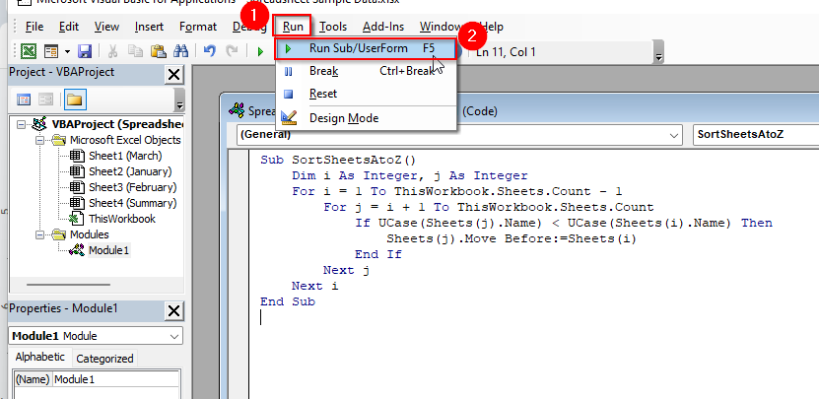Click the Redo arrow icon
The width and height of the screenshot is (819, 399).
232,51
